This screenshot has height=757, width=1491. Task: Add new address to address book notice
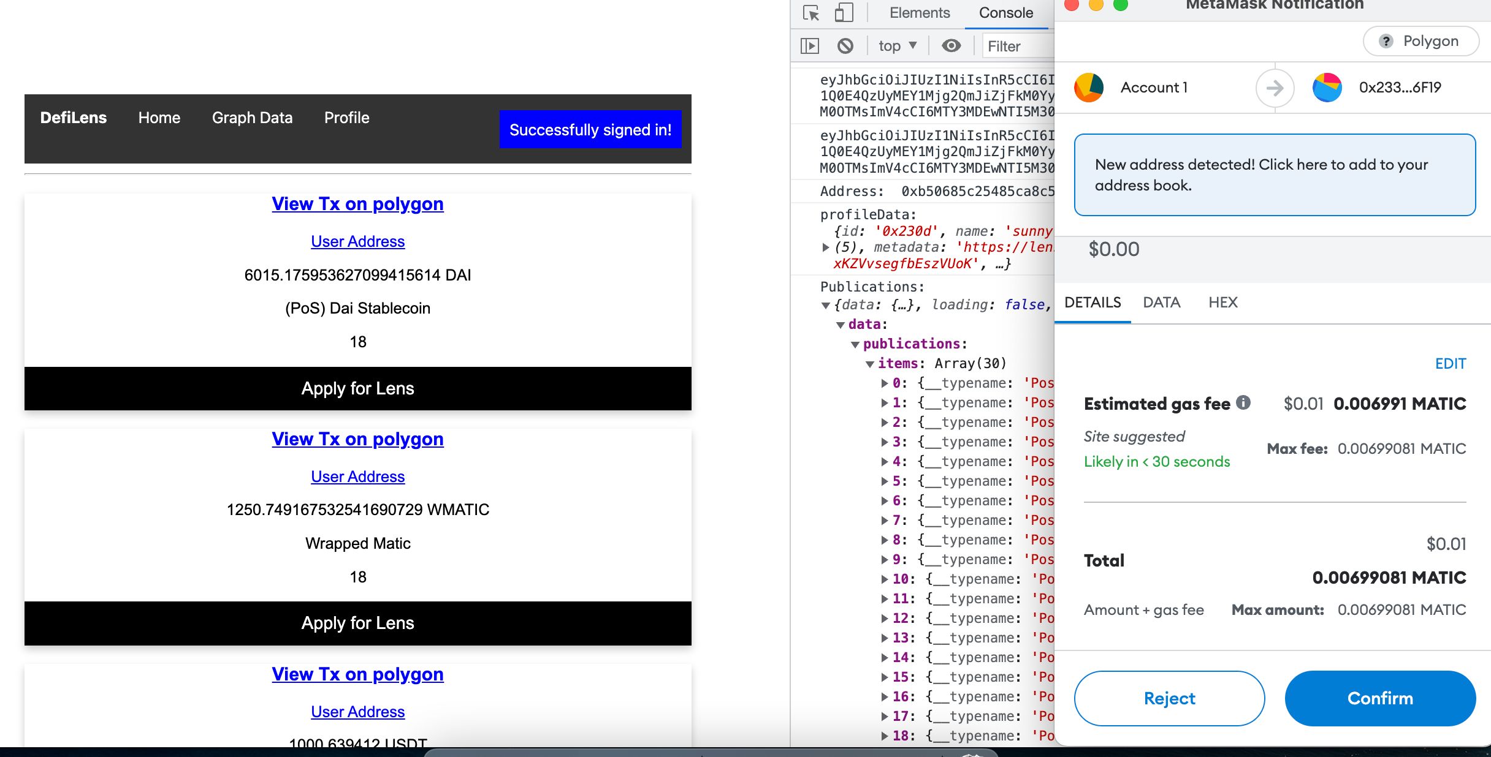coord(1275,175)
